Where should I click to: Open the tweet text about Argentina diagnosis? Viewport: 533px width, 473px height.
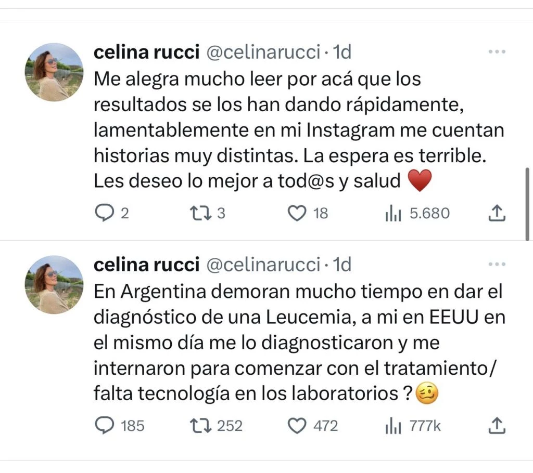291,343
